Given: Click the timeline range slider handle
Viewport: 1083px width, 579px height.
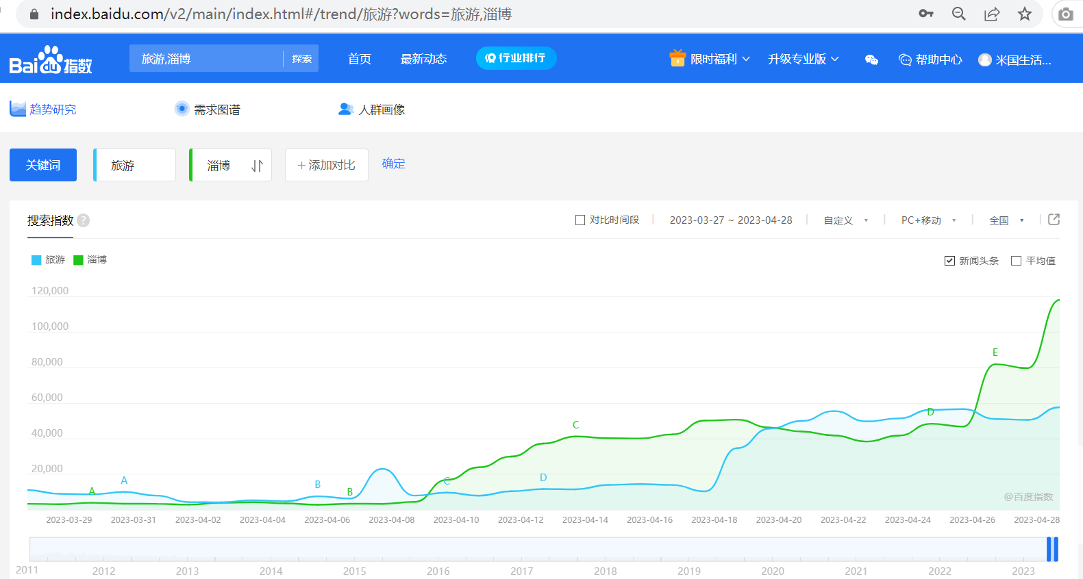Looking at the screenshot, I should [x=1052, y=550].
